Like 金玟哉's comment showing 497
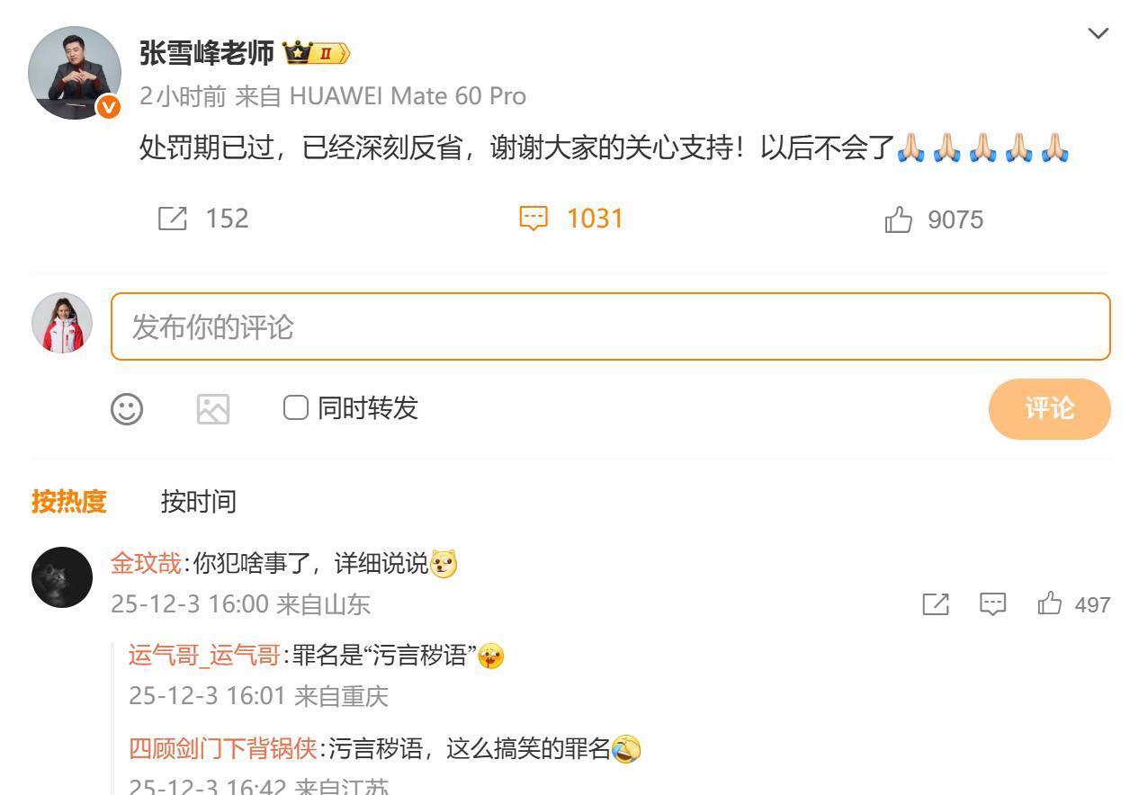Image resolution: width=1139 pixels, height=795 pixels. click(1049, 603)
